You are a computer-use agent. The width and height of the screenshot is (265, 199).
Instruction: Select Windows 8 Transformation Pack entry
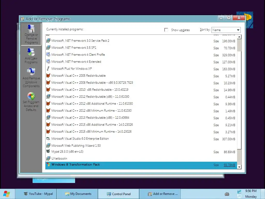click(141, 165)
